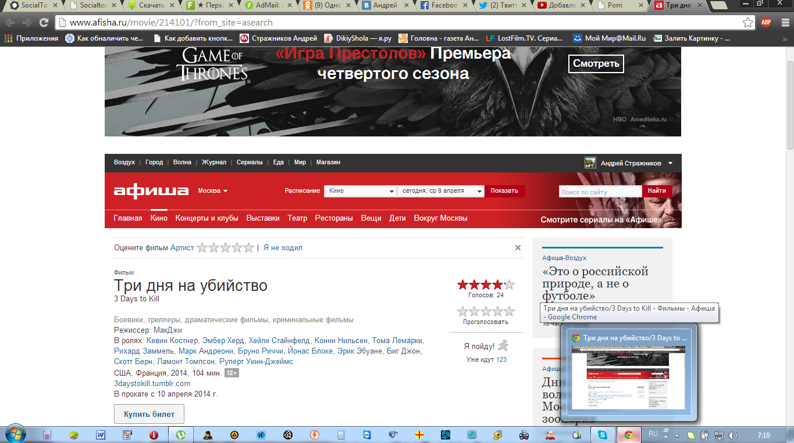Open TeamViewer icon in the taskbar
The image size is (794, 443).
click(x=366, y=434)
